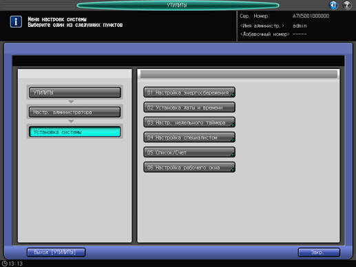Click the Закр. close button
356x267 pixels.
click(319, 253)
